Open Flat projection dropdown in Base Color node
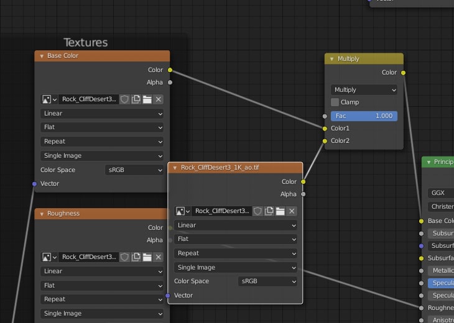Image resolution: width=454 pixels, height=323 pixels. pos(102,127)
